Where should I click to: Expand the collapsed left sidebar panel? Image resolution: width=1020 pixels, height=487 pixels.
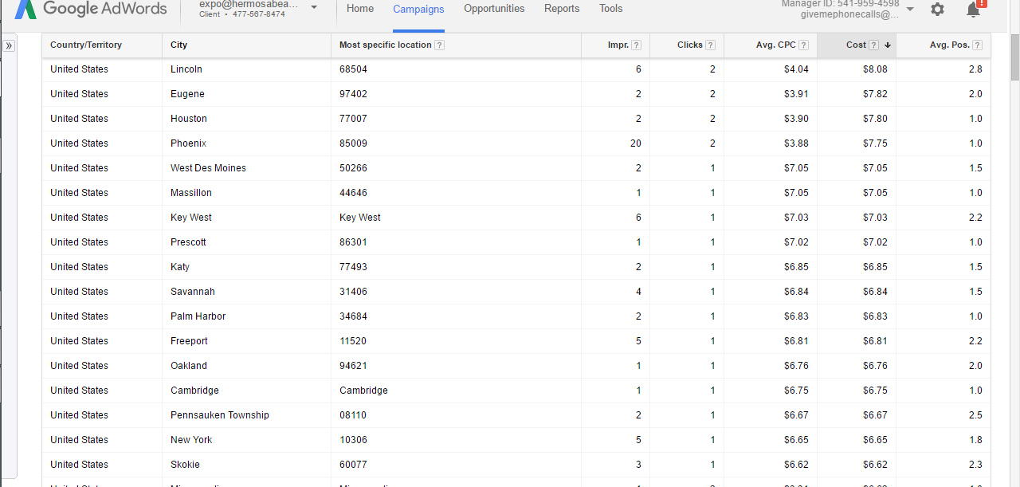9,46
